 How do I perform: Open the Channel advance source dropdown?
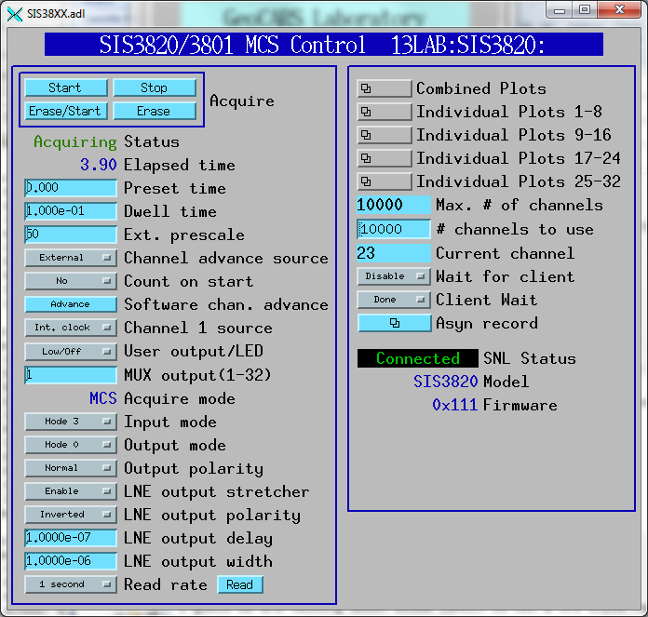[70, 258]
